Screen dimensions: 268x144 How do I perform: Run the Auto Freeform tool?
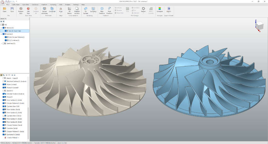click(109, 10)
